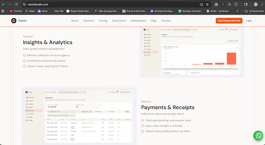Screen dimensions: 265x145
Task: Open the Features menu item
Action: pyautogui.click(x=89, y=21)
